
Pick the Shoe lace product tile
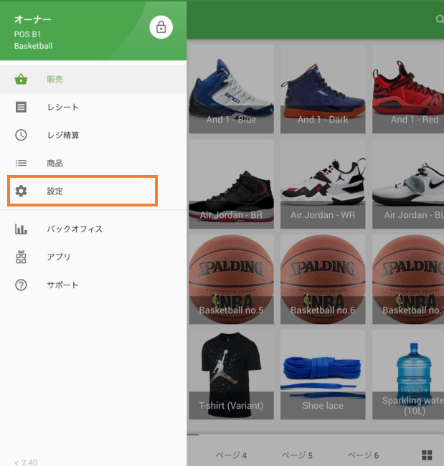[323, 374]
